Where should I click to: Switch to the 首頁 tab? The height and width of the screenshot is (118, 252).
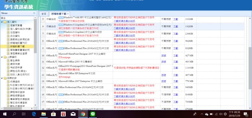click(x=44, y=14)
